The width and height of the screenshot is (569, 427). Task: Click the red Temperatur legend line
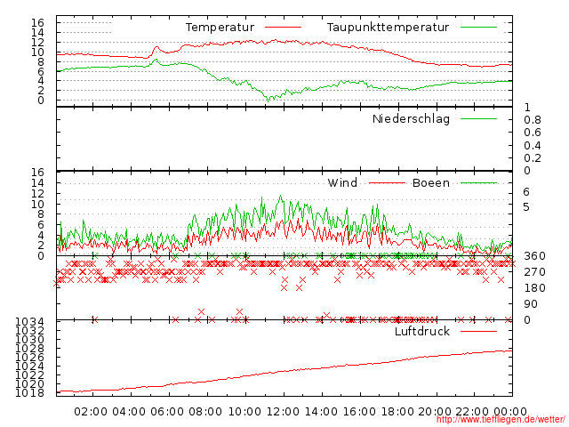[283, 28]
